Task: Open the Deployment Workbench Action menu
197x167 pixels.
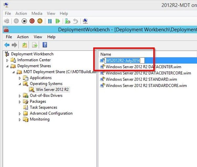Action: [23, 37]
